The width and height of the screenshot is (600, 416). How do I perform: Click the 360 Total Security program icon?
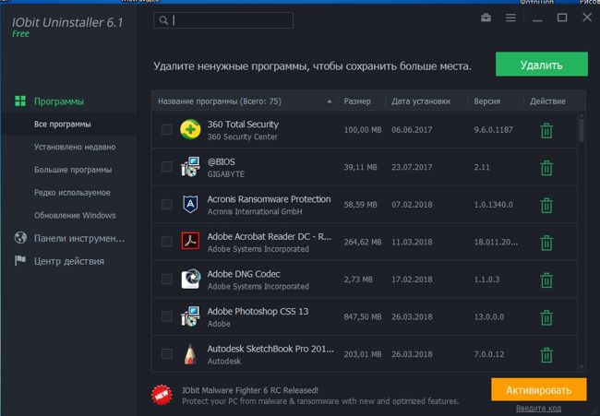190,130
